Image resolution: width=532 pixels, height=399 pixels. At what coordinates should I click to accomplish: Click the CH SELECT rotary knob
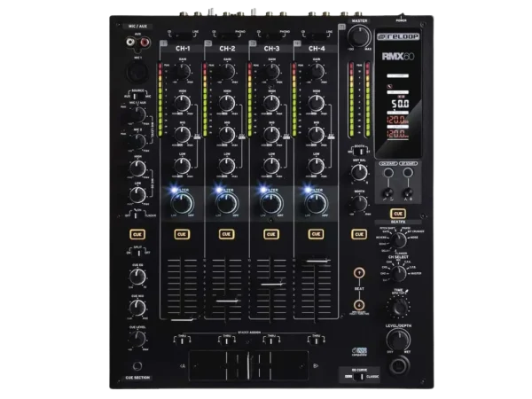click(x=398, y=273)
